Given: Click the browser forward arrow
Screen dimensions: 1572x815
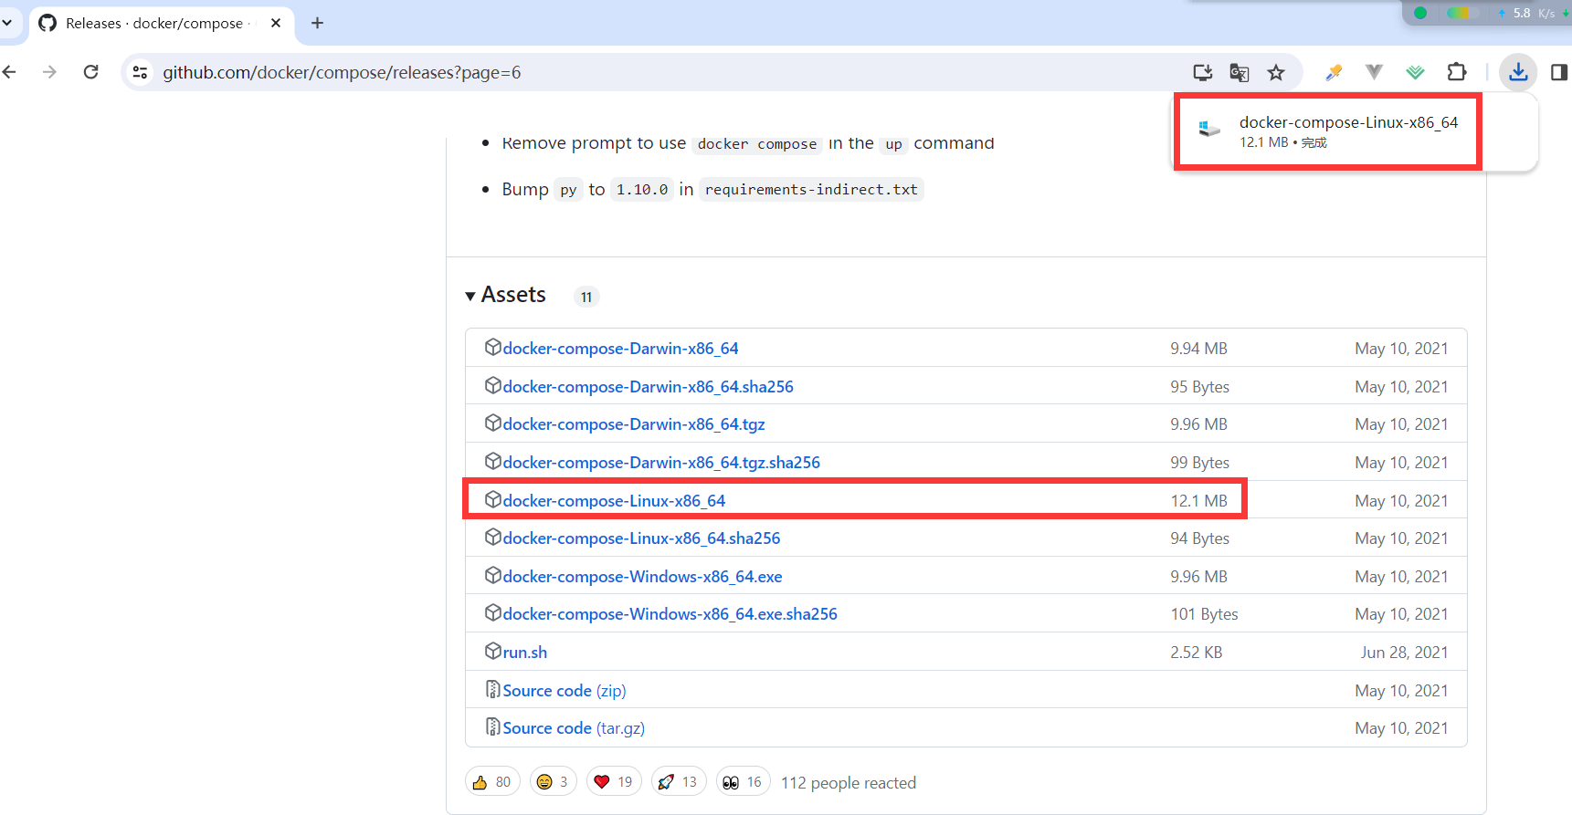Looking at the screenshot, I should click(x=49, y=72).
